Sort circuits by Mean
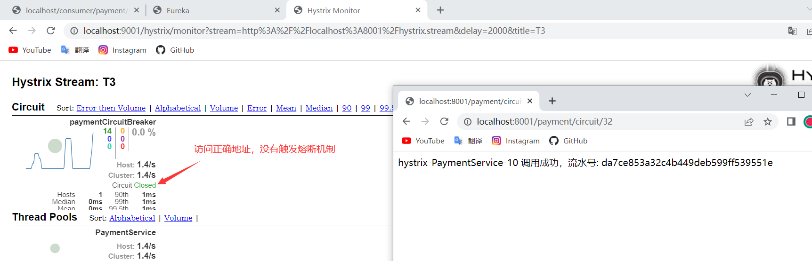 click(286, 108)
